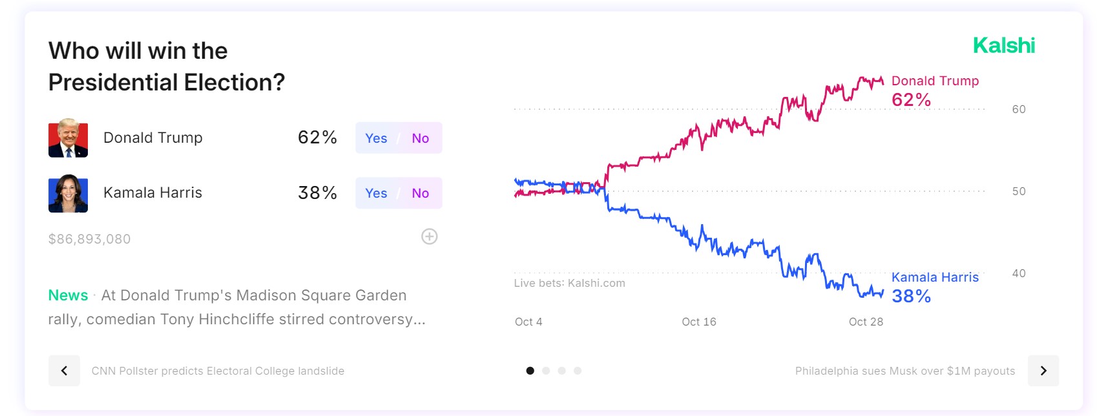Click the Kalshi logo

pyautogui.click(x=1004, y=45)
